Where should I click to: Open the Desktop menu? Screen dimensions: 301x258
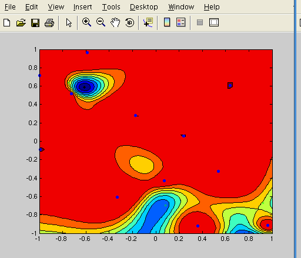pos(144,7)
